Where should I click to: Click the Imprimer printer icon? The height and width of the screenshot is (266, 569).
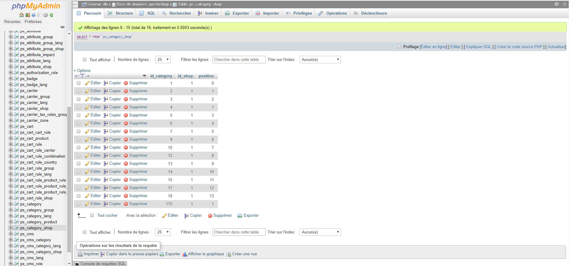pos(80,254)
